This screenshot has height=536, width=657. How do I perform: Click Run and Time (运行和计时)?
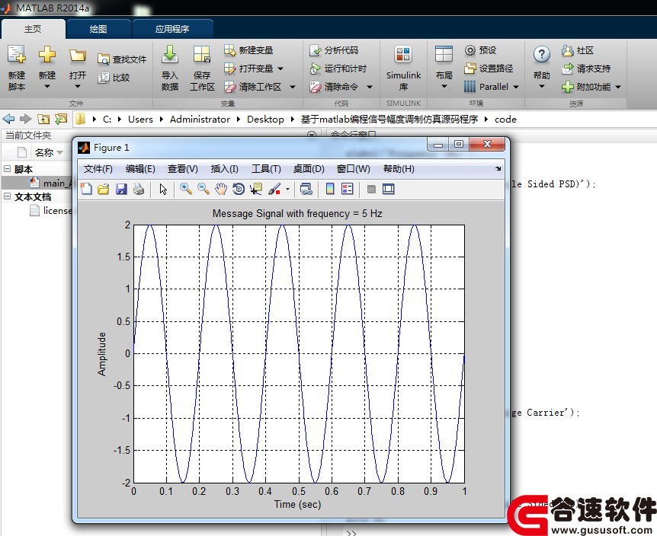coord(338,69)
